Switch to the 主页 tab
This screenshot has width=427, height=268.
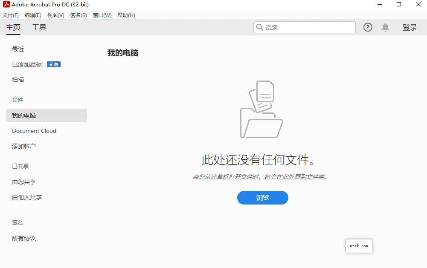(13, 27)
